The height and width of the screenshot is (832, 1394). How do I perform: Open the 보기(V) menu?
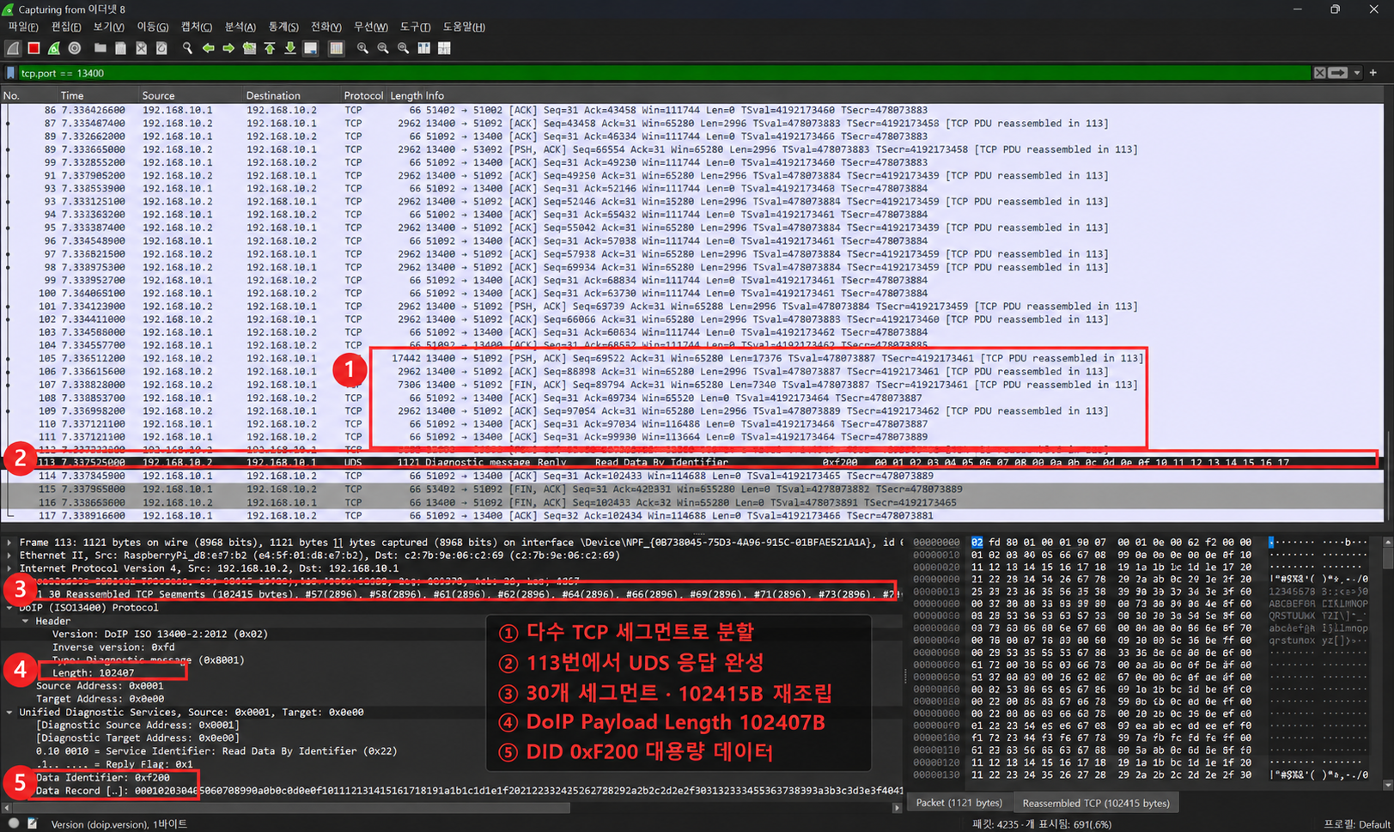[109, 27]
